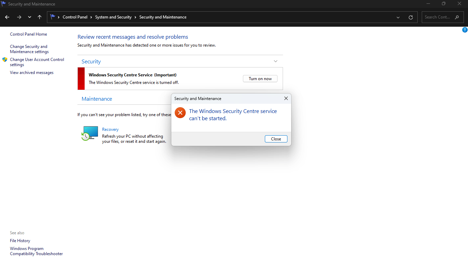Select System and Security in the breadcrumb
Viewport: 468px width, 263px height.
pyautogui.click(x=113, y=17)
